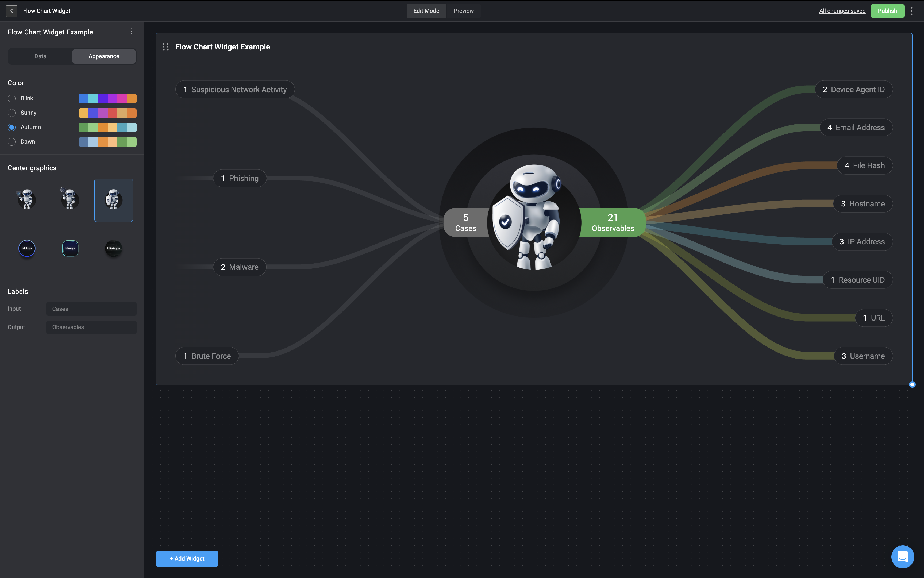Click the All changes saved link

tap(842, 11)
